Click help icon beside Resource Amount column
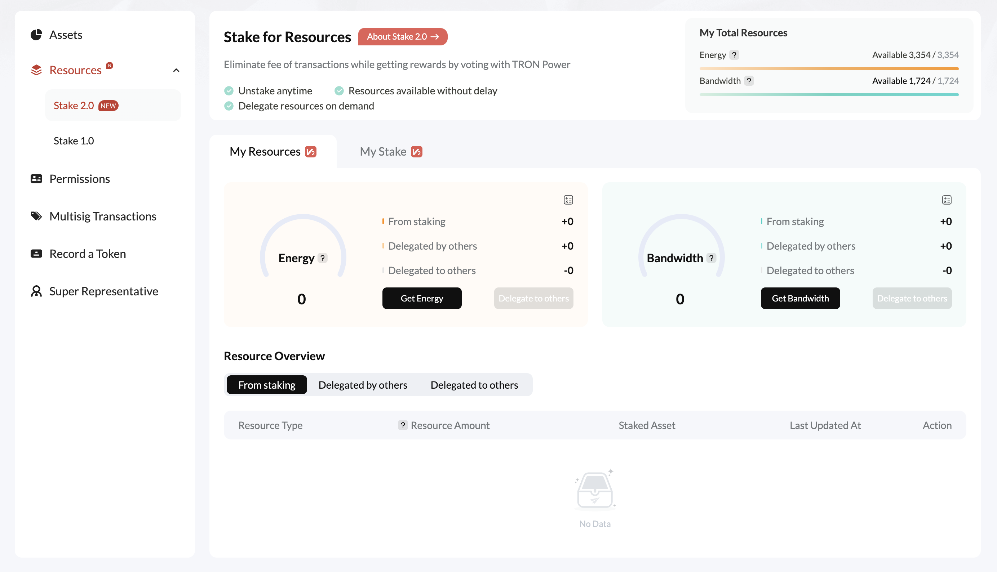The height and width of the screenshot is (572, 997). (403, 425)
